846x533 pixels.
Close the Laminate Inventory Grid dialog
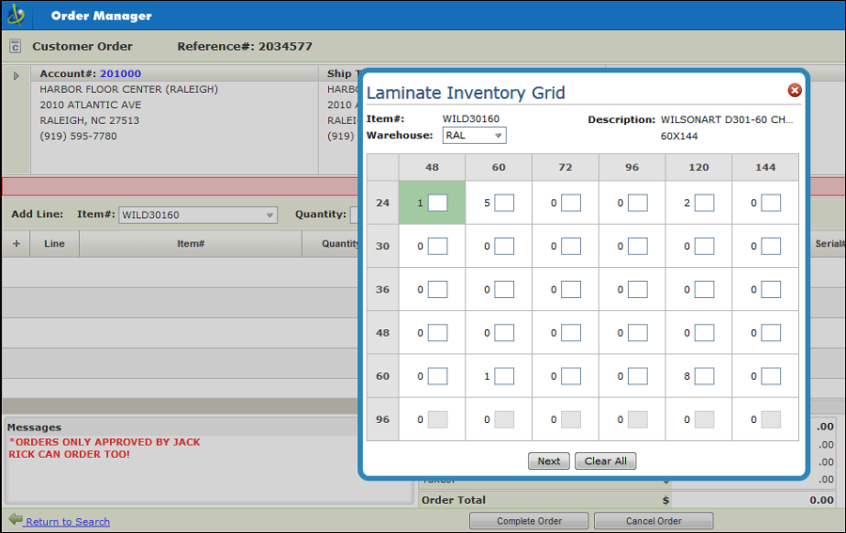(794, 90)
